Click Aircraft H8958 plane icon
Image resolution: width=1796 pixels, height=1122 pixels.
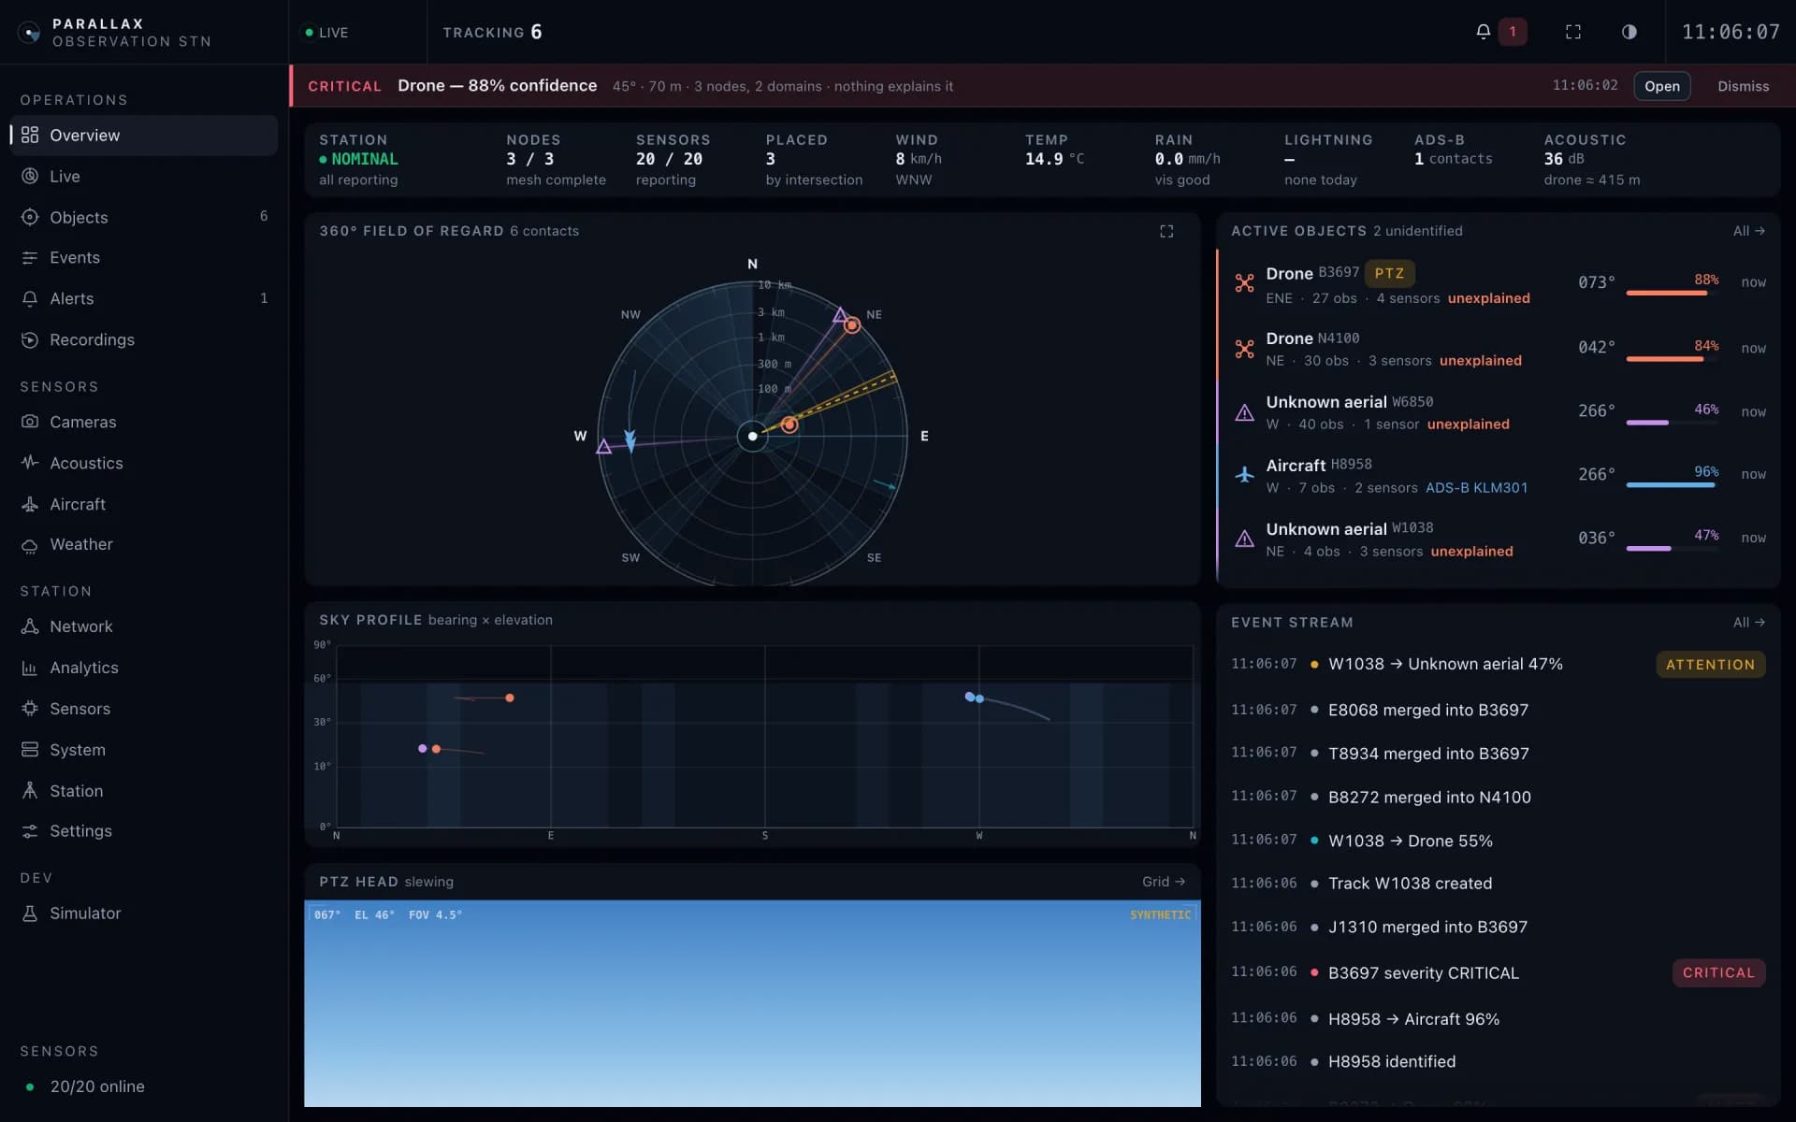point(1244,475)
